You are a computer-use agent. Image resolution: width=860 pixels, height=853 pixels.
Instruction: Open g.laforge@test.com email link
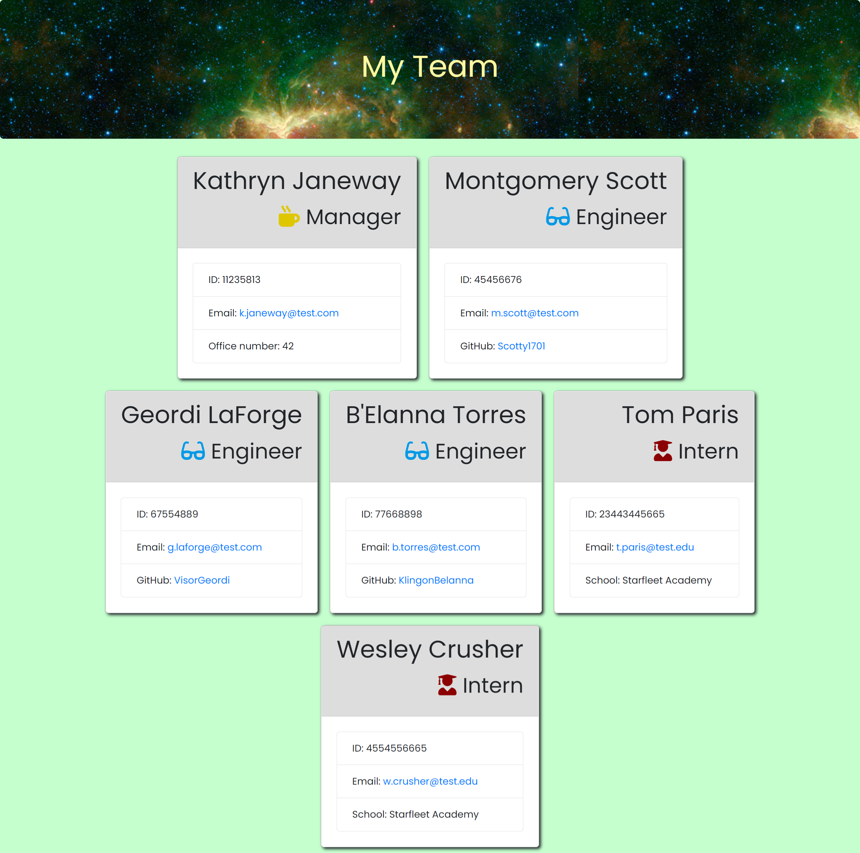tap(215, 547)
